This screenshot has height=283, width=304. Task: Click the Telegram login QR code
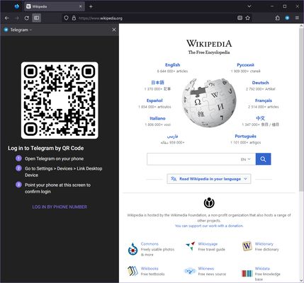(x=60, y=100)
